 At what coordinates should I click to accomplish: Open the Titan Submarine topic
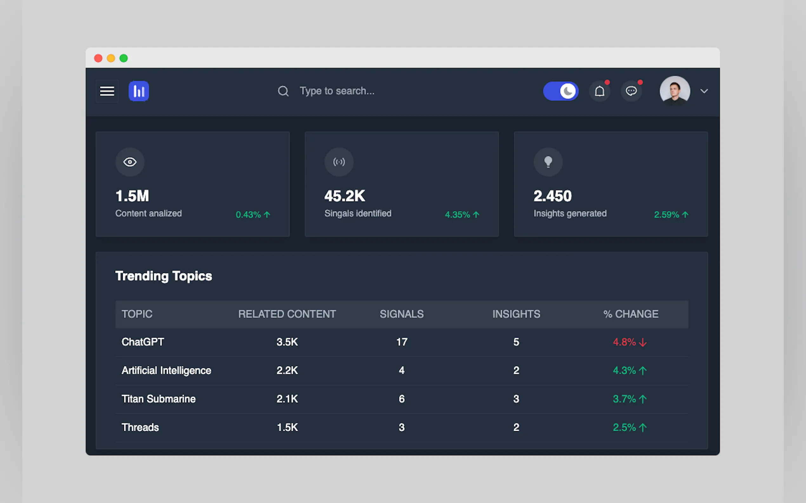click(x=158, y=399)
